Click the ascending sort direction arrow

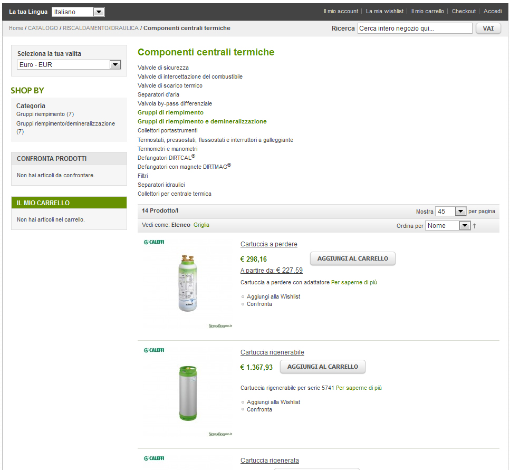(x=475, y=226)
